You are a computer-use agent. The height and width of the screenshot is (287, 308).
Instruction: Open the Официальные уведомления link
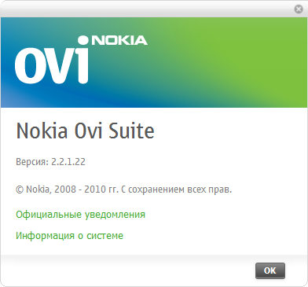(80, 215)
